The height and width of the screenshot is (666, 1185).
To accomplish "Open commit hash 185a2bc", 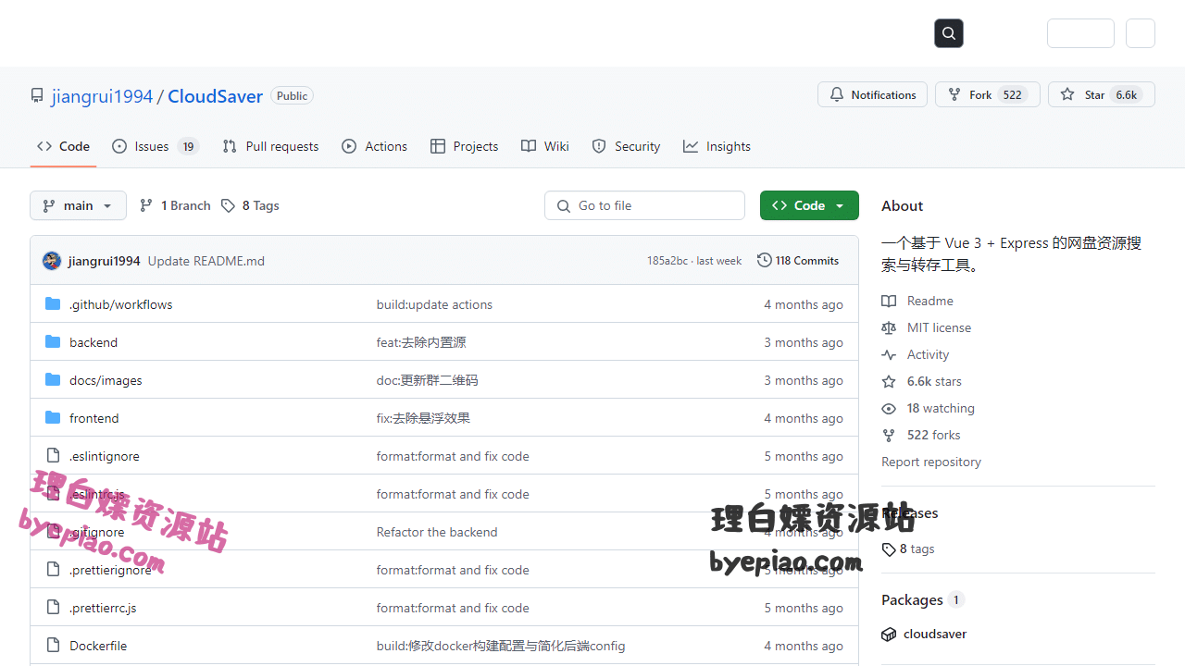I will coord(667,261).
